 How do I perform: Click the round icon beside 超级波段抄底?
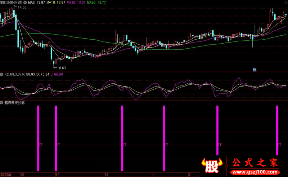[x=2, y=103]
